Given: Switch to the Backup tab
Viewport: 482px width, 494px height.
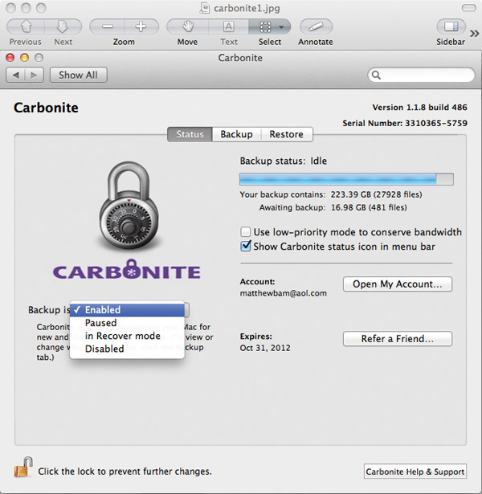Looking at the screenshot, I should click(x=237, y=134).
